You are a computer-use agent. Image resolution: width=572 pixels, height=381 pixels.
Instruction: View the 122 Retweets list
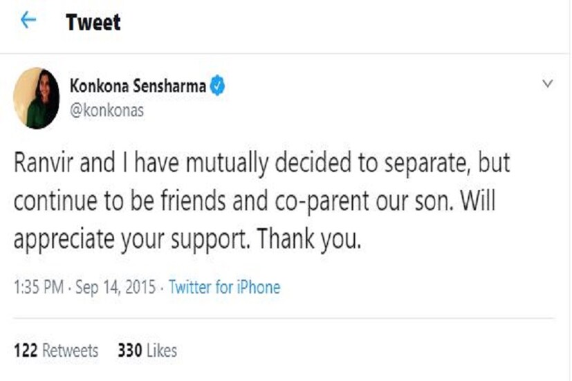pyautogui.click(x=57, y=351)
